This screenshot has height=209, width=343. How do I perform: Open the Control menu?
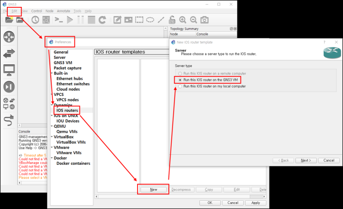click(36, 11)
